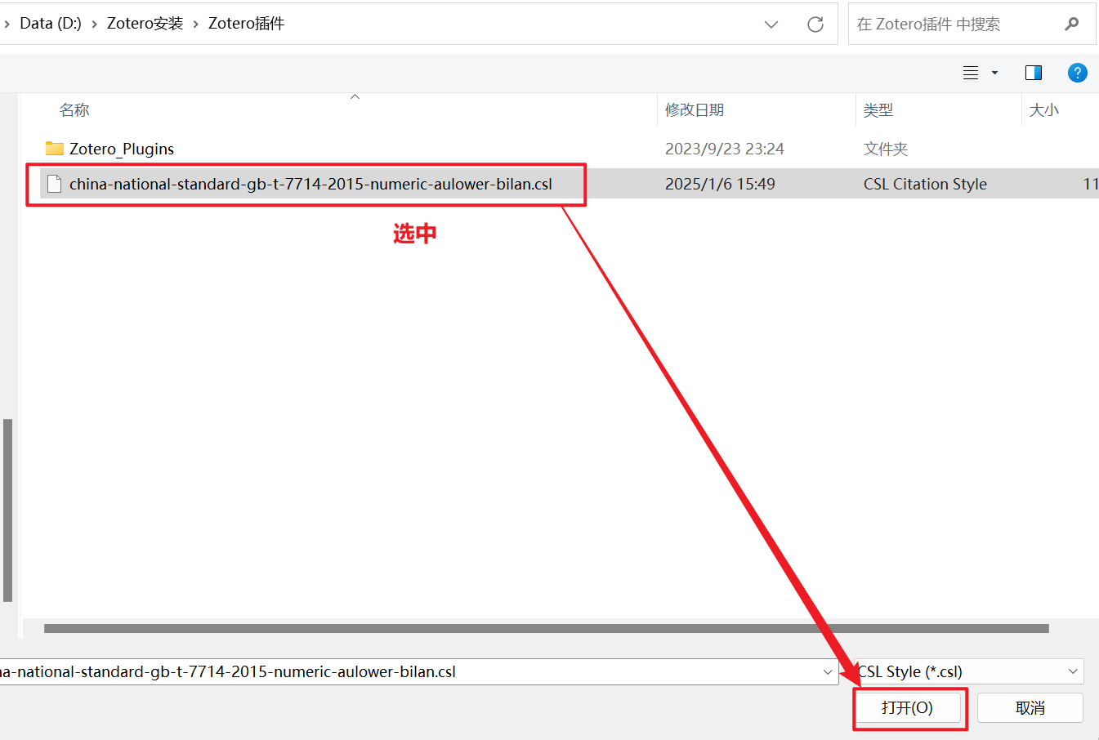Click the 2025/1/6 15:49 date cell
The width and height of the screenshot is (1099, 740).
720,184
